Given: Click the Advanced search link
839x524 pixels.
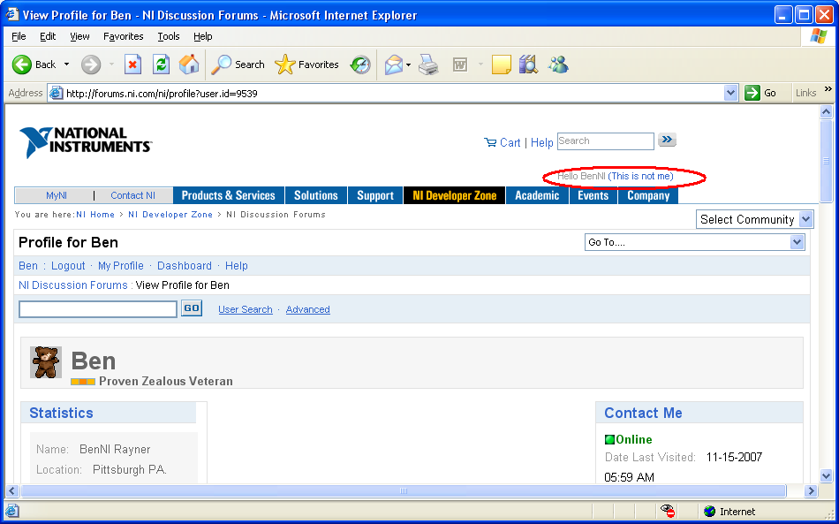Looking at the screenshot, I should (x=307, y=309).
